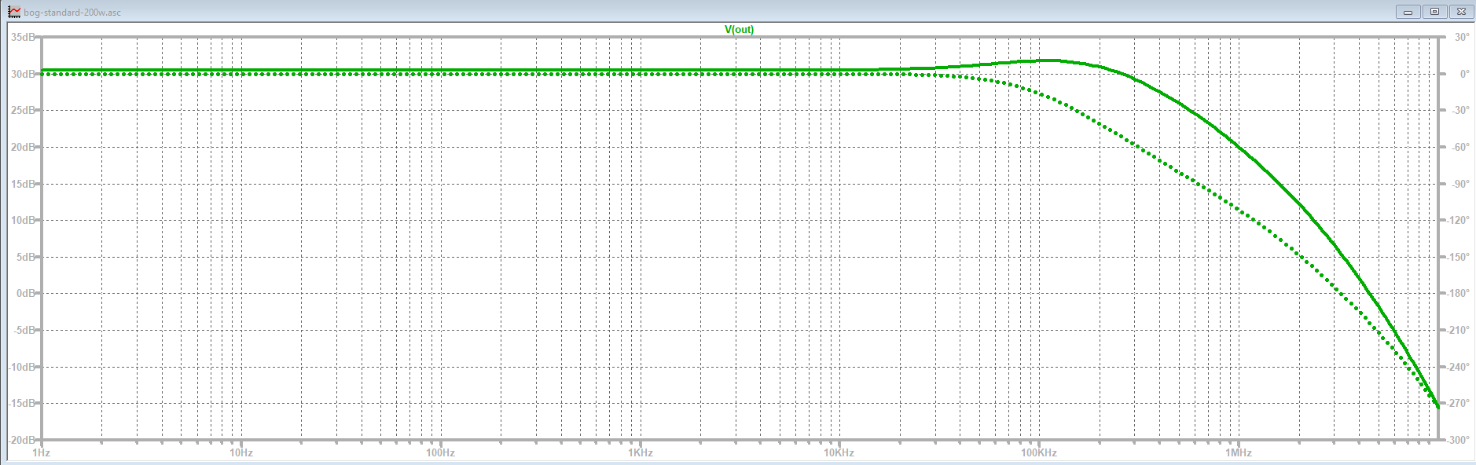Screen dimensions: 1476x465
Task: Minimize the waveform window
Action: point(1408,12)
